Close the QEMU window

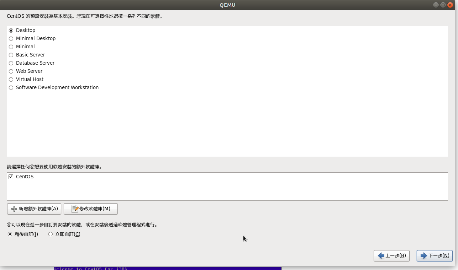(x=450, y=5)
